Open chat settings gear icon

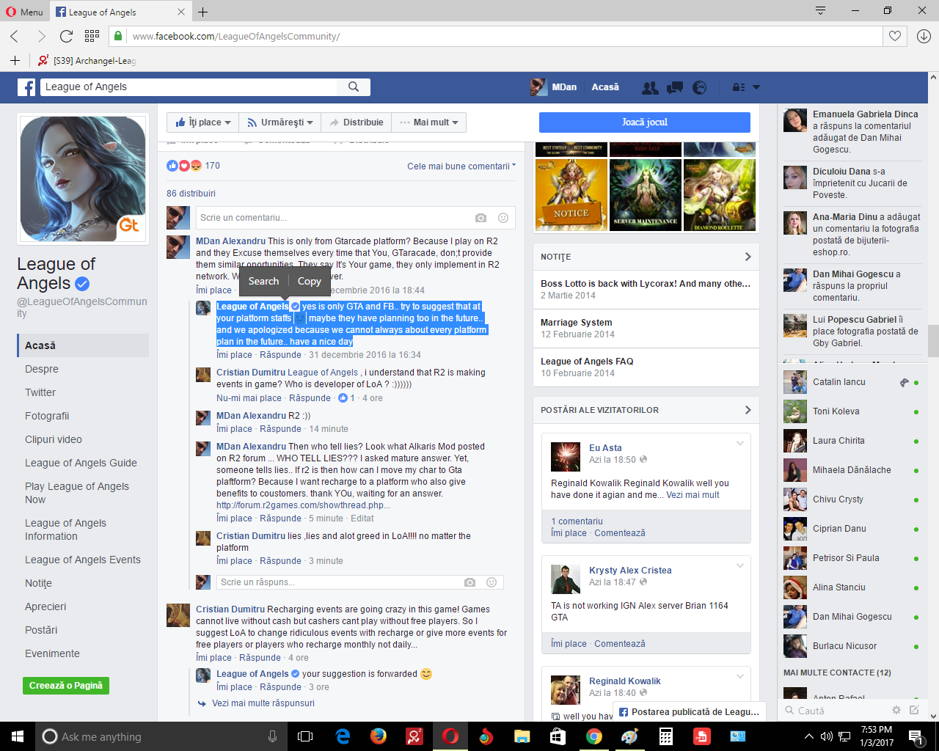coord(896,710)
